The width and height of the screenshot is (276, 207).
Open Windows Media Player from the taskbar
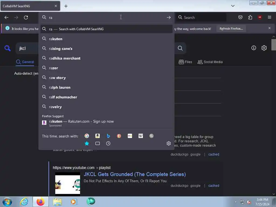click(x=74, y=202)
